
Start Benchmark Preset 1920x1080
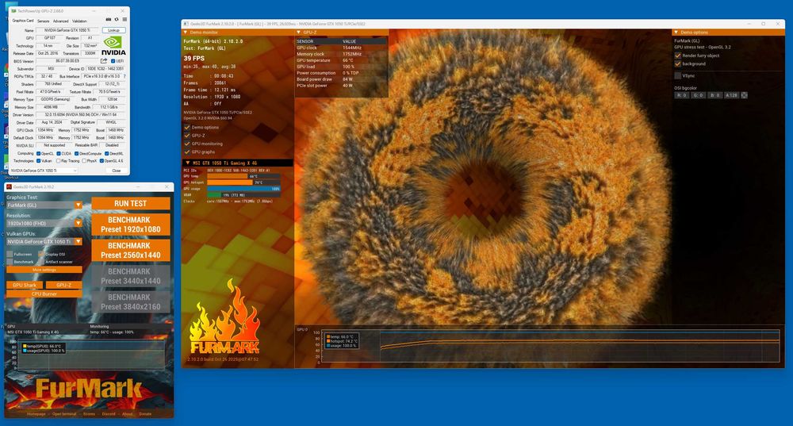tap(131, 225)
